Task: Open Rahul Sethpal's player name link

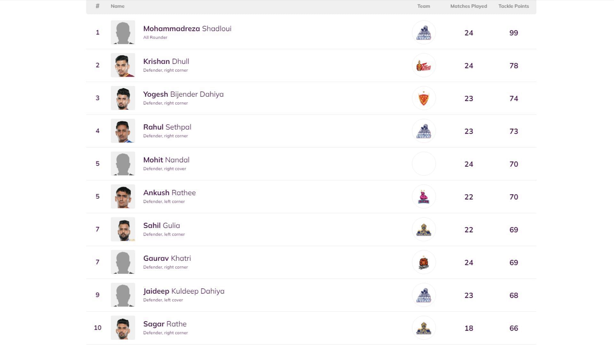Action: (x=167, y=127)
